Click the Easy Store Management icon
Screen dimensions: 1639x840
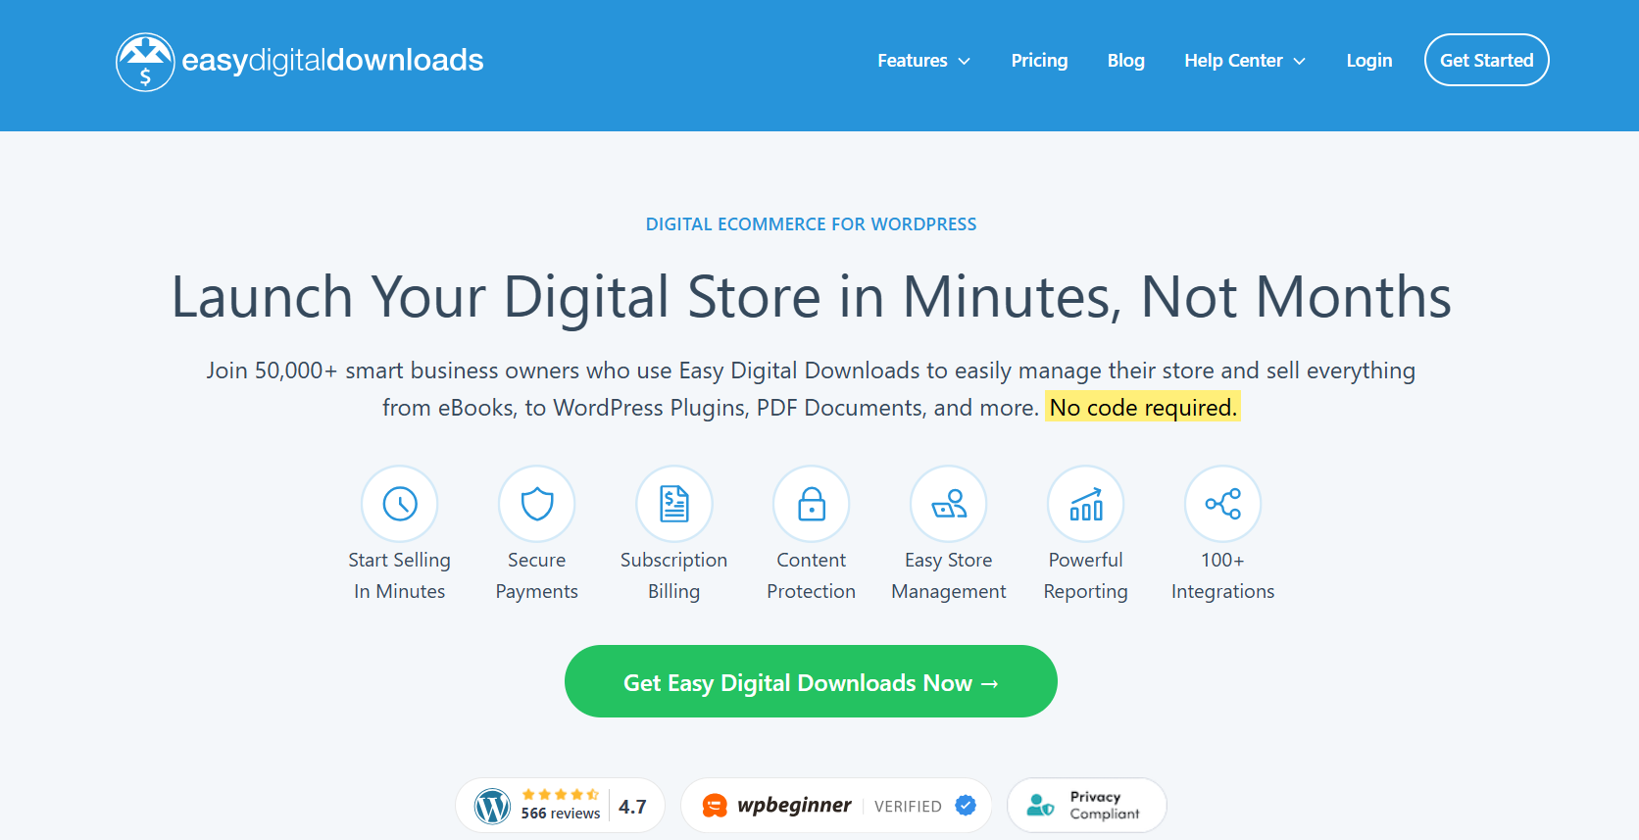pos(949,504)
